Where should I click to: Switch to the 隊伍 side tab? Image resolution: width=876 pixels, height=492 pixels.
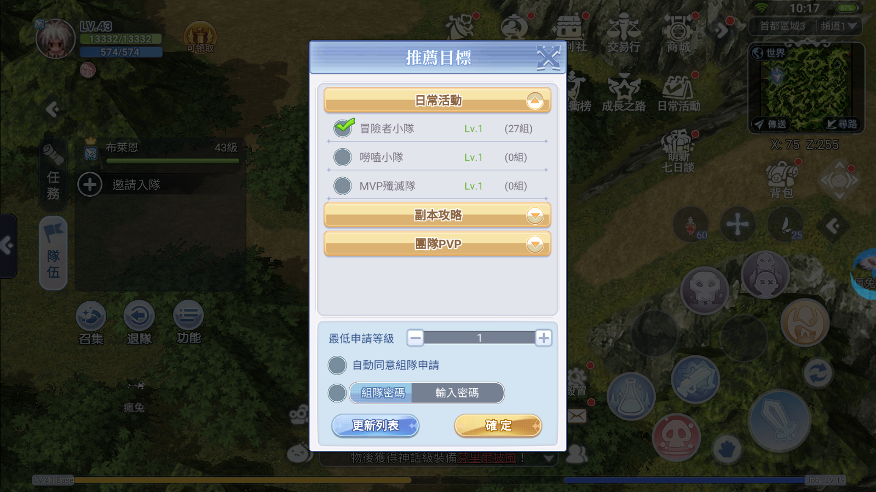(x=53, y=253)
